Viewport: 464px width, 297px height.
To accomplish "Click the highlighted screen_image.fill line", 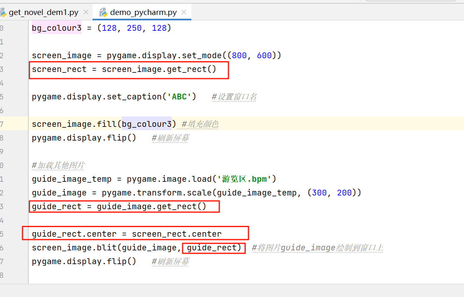I will [104, 124].
